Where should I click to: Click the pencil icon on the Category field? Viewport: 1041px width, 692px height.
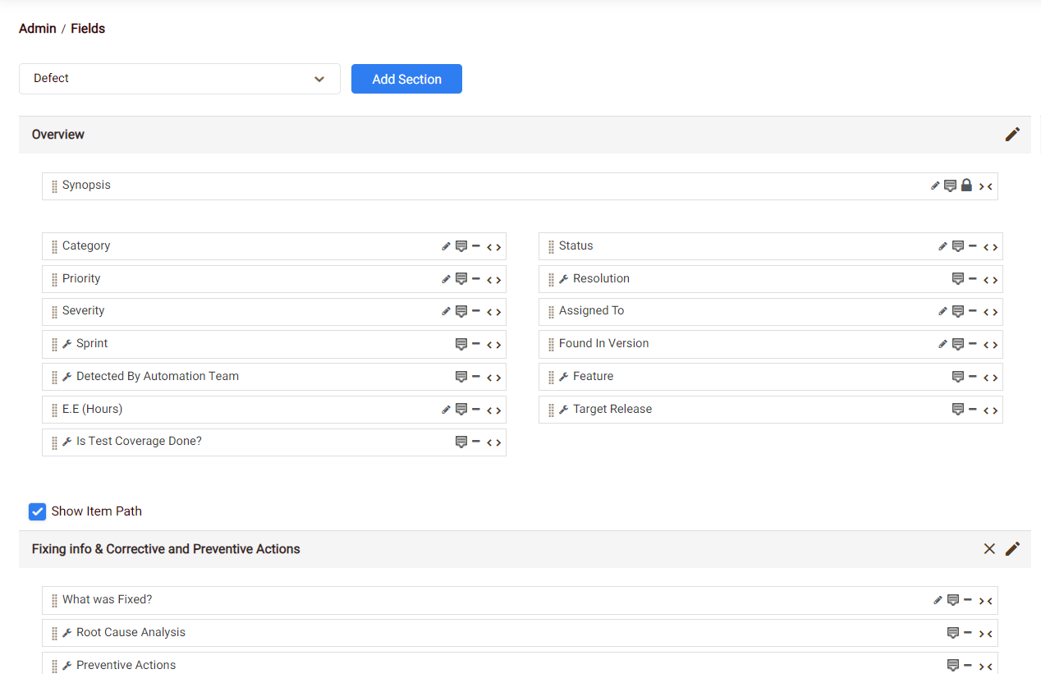446,246
